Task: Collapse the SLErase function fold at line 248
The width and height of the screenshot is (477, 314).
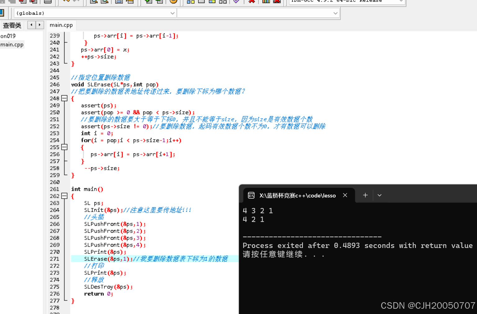Action: click(64, 98)
